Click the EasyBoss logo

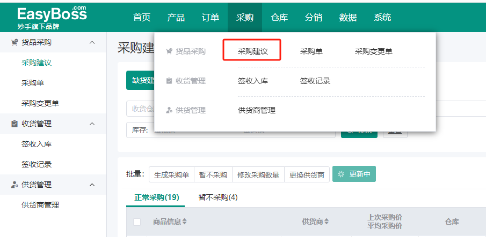[x=52, y=18]
